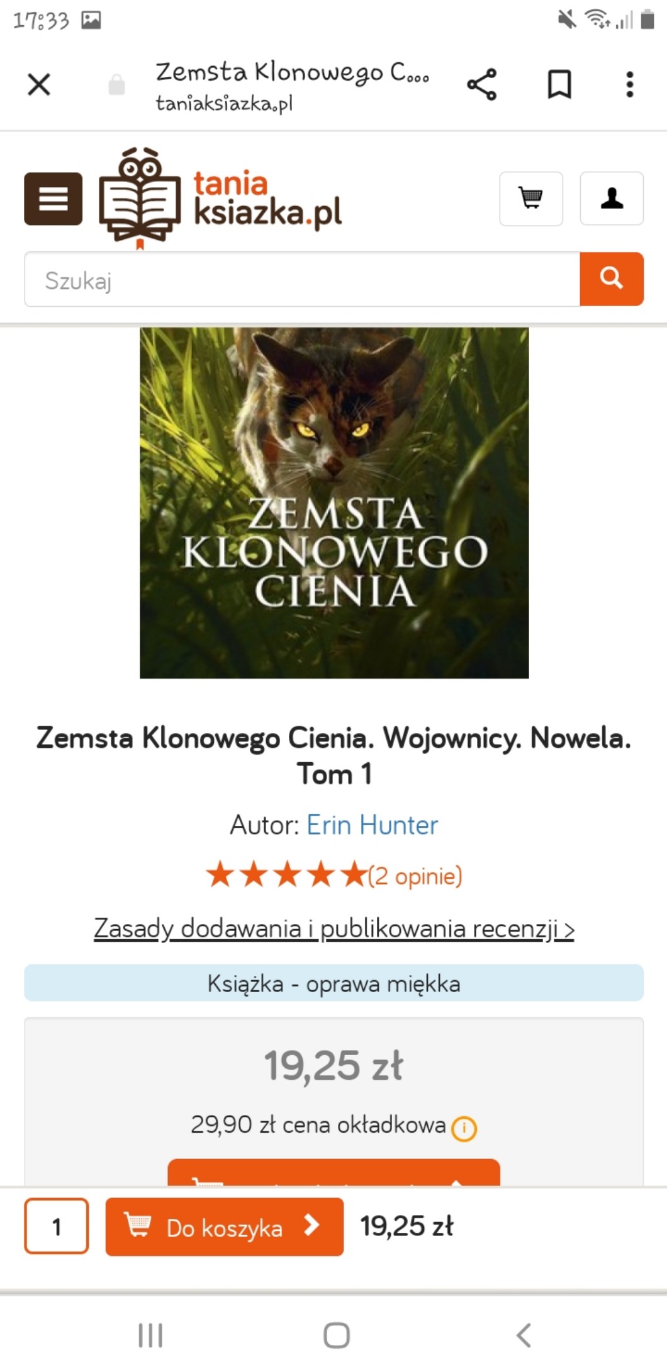Add the book with Do koszyka
This screenshot has height=1372, width=667.
click(x=225, y=1226)
